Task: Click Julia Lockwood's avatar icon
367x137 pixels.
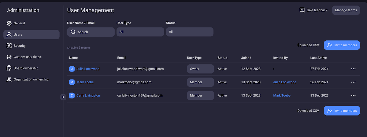Action: pyautogui.click(x=72, y=69)
